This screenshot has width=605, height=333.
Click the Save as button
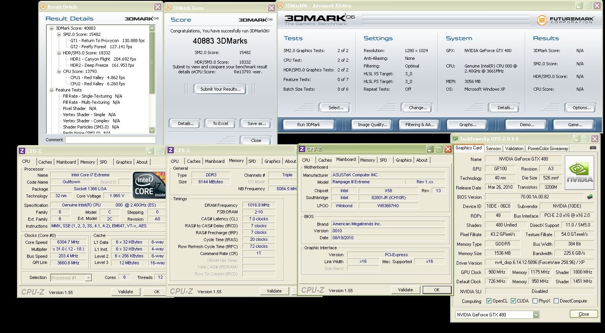256,123
